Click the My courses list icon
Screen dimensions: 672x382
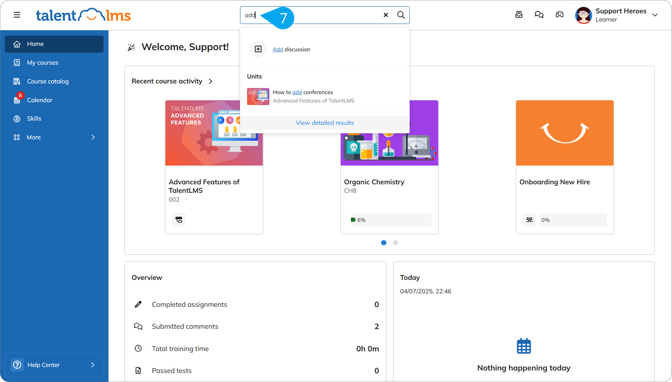[17, 63]
